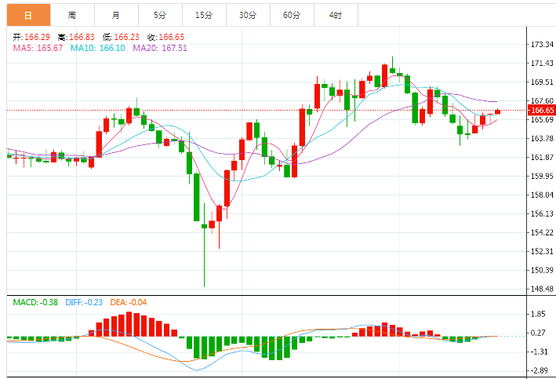Click the 169.51 price axis label

point(541,82)
